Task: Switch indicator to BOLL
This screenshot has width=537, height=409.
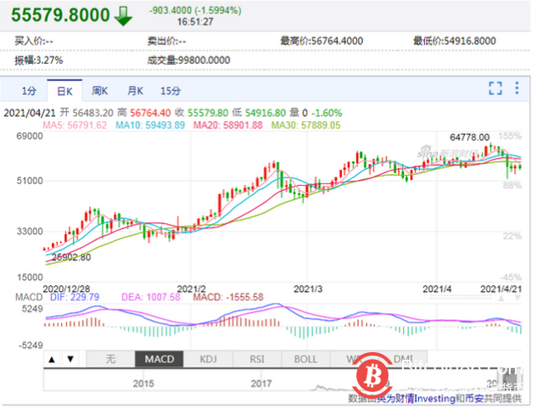Action: [x=305, y=359]
